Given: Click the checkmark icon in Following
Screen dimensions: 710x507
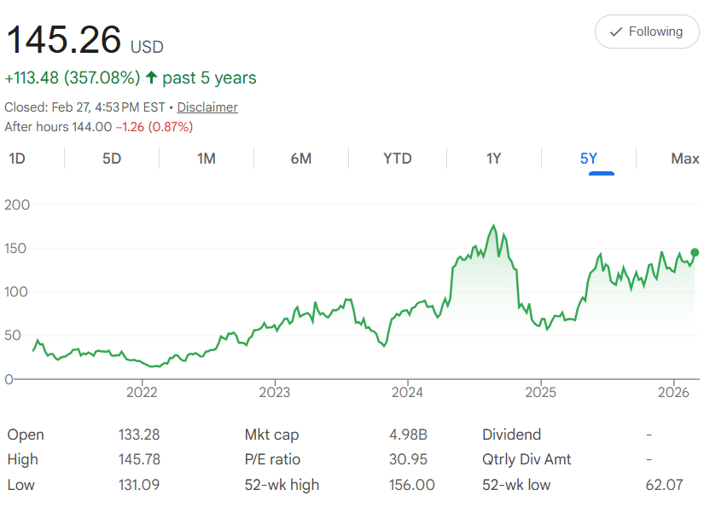Looking at the screenshot, I should coord(615,32).
